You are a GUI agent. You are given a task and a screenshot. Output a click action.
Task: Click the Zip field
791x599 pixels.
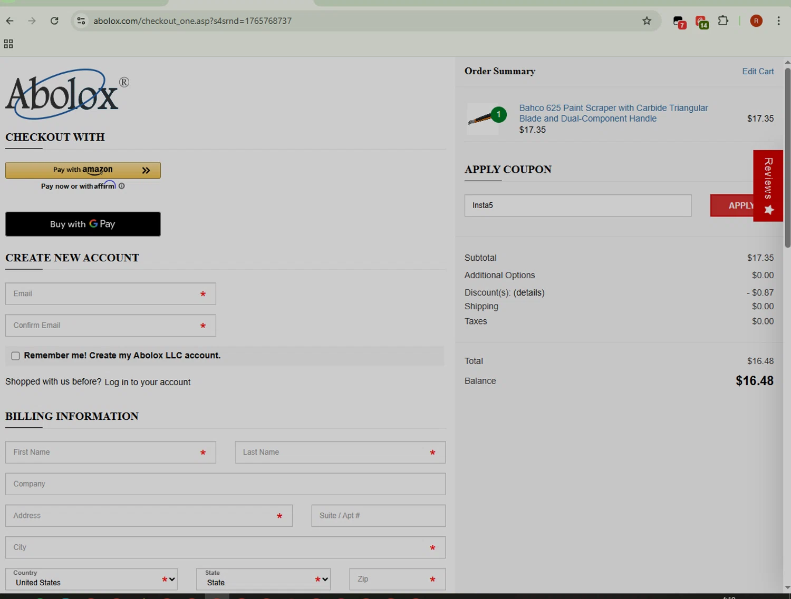[397, 579]
